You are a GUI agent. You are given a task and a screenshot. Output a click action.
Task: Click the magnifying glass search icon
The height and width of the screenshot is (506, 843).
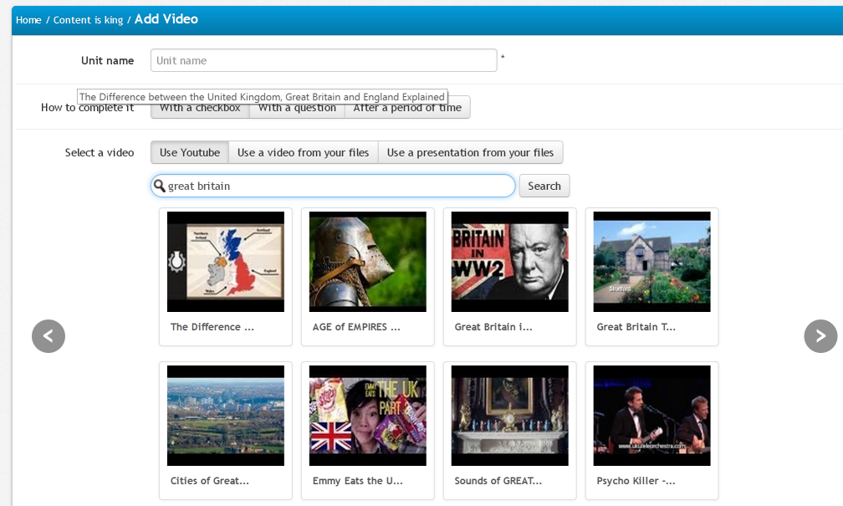click(160, 186)
